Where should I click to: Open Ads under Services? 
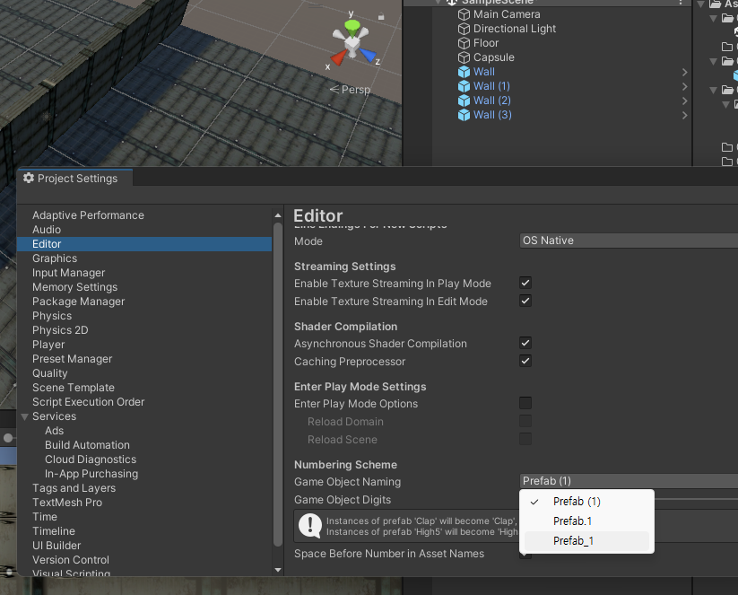point(54,431)
